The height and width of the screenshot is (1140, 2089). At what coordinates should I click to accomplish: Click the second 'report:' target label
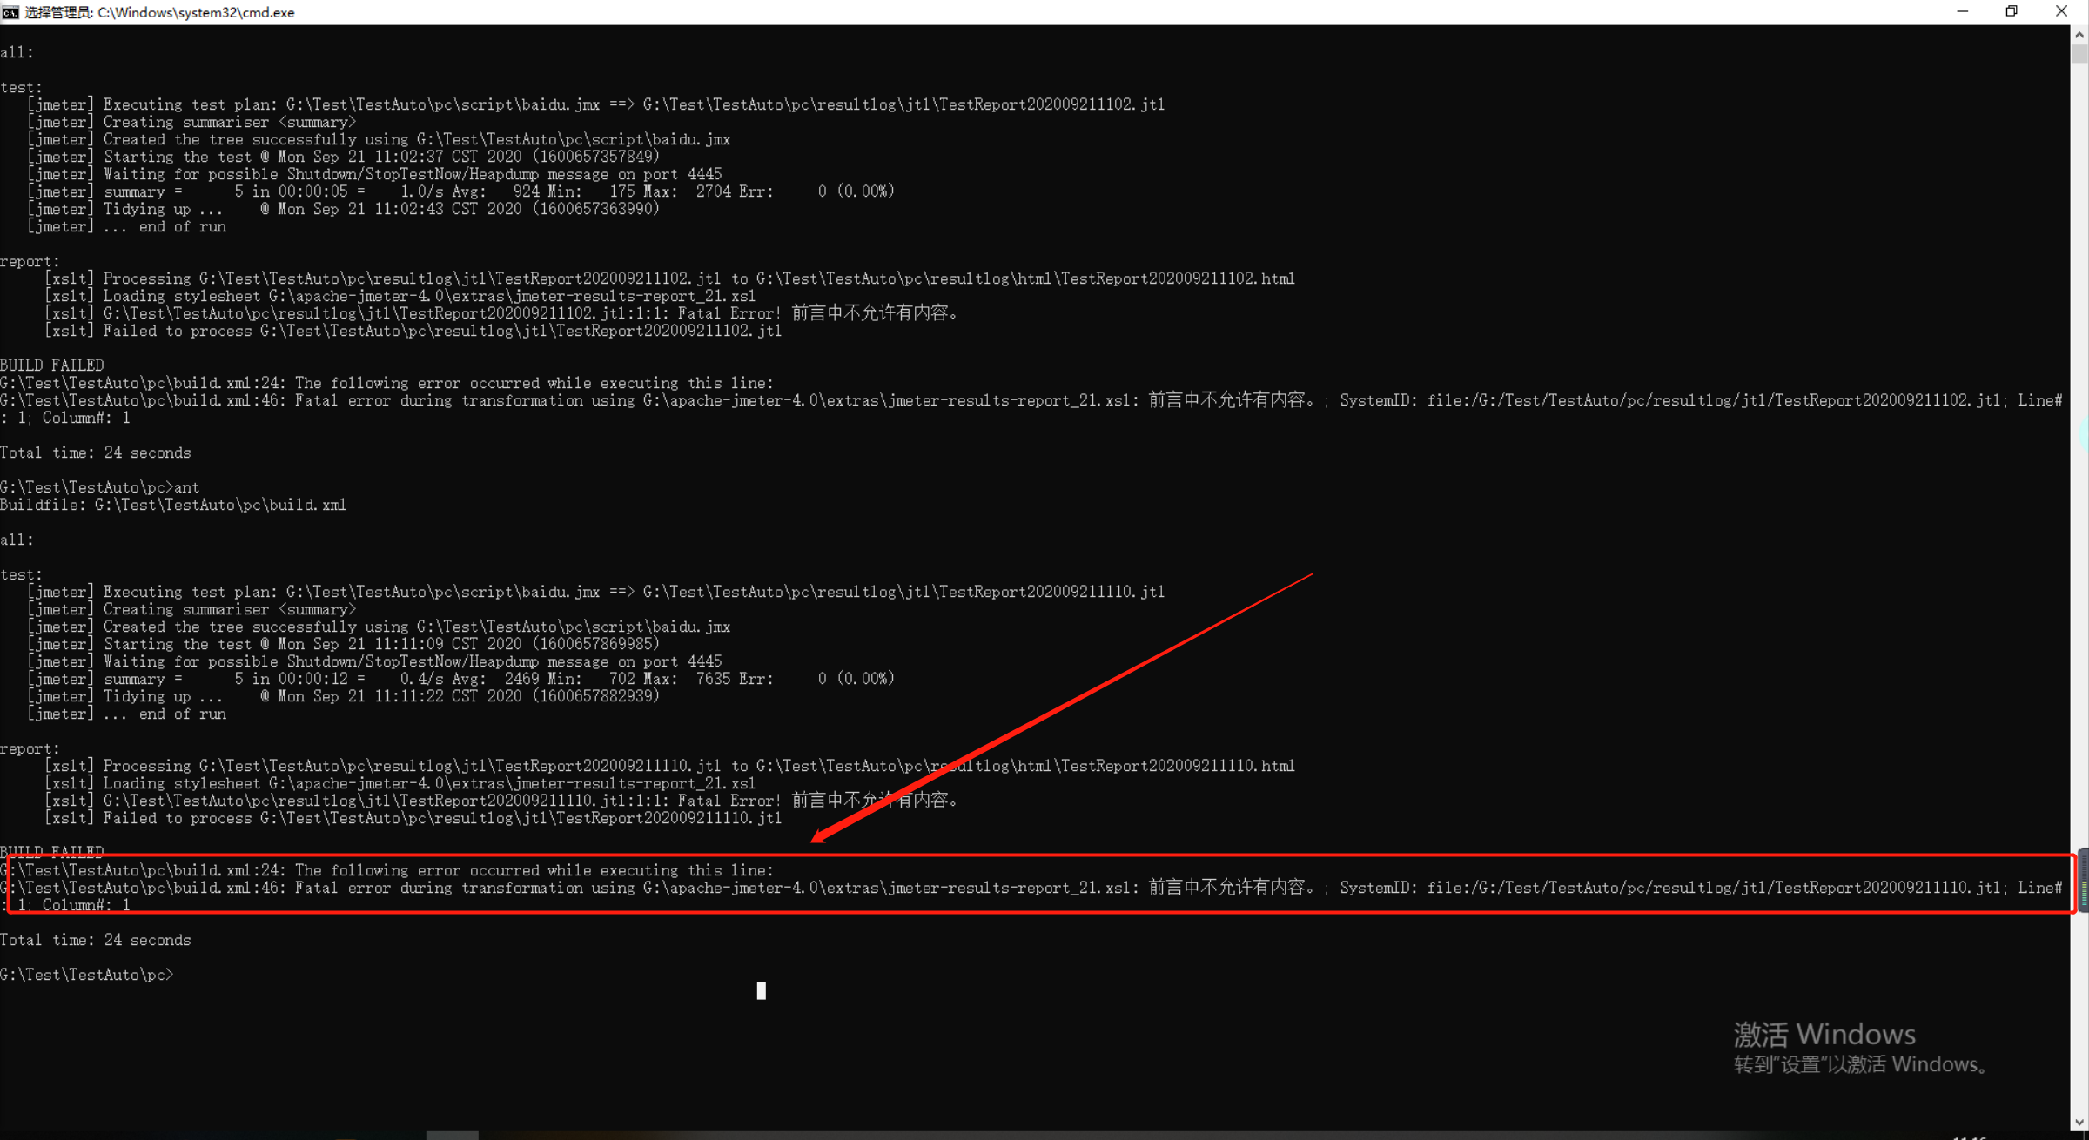(30, 748)
